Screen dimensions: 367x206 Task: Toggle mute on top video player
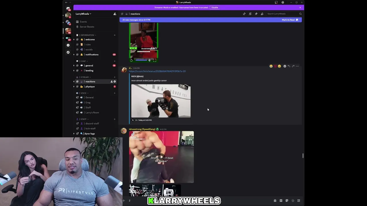pos(149,60)
